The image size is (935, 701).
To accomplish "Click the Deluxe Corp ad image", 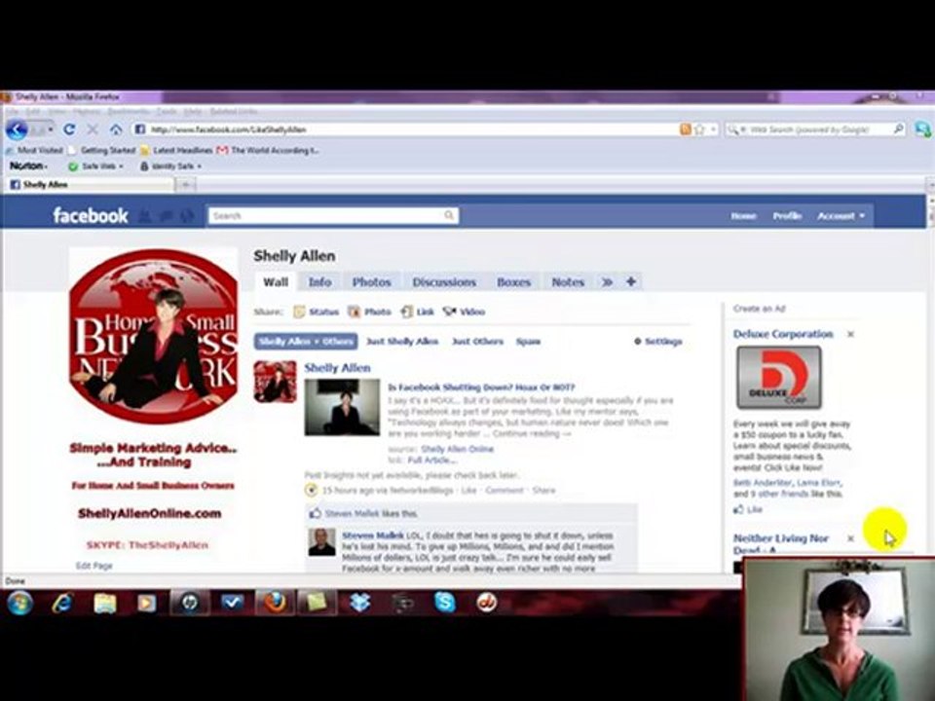I will [779, 378].
